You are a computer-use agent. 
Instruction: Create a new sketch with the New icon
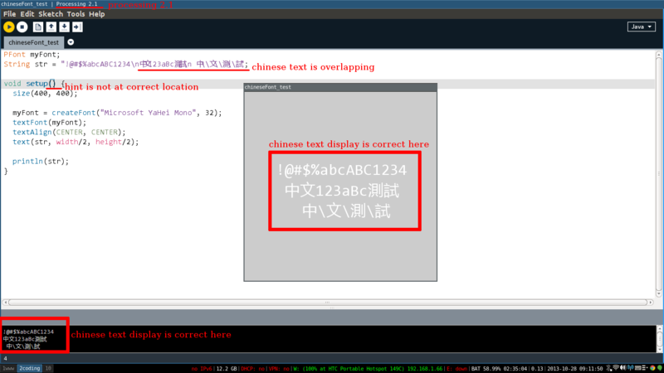click(38, 27)
